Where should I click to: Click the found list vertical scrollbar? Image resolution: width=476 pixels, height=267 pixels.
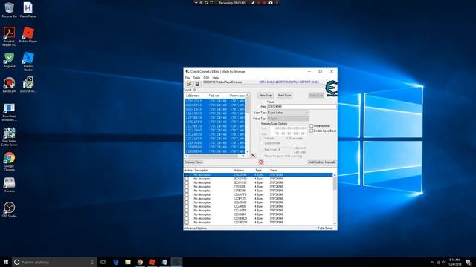[x=248, y=123]
